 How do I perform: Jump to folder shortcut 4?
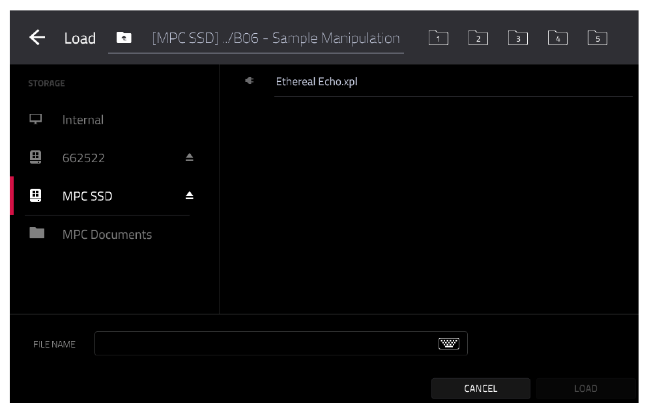[x=558, y=38]
